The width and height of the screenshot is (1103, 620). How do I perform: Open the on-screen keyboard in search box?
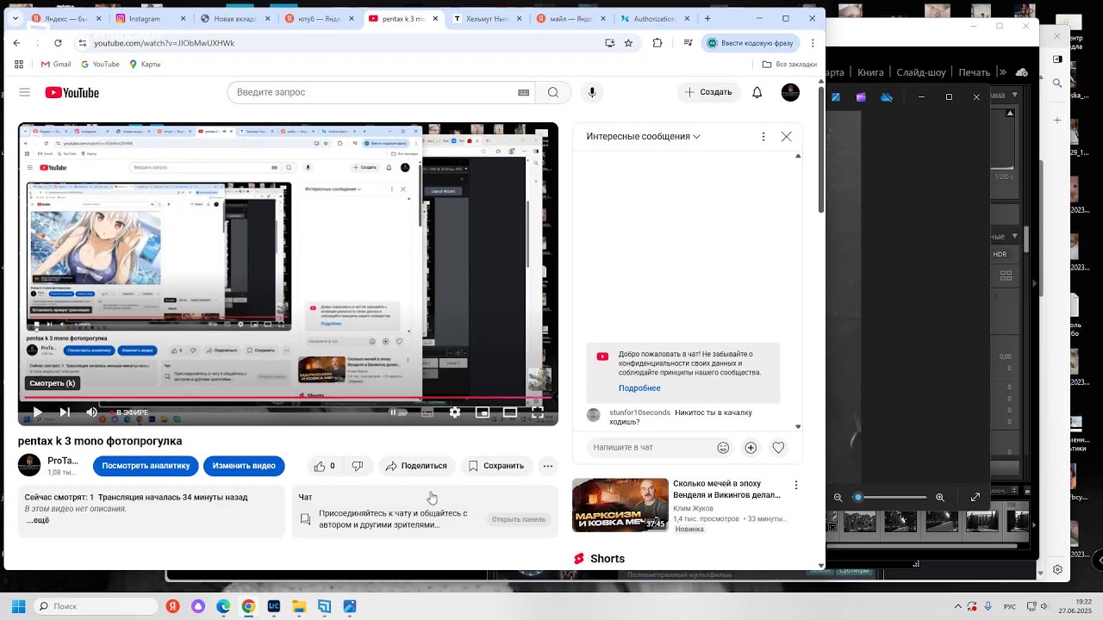pyautogui.click(x=523, y=92)
